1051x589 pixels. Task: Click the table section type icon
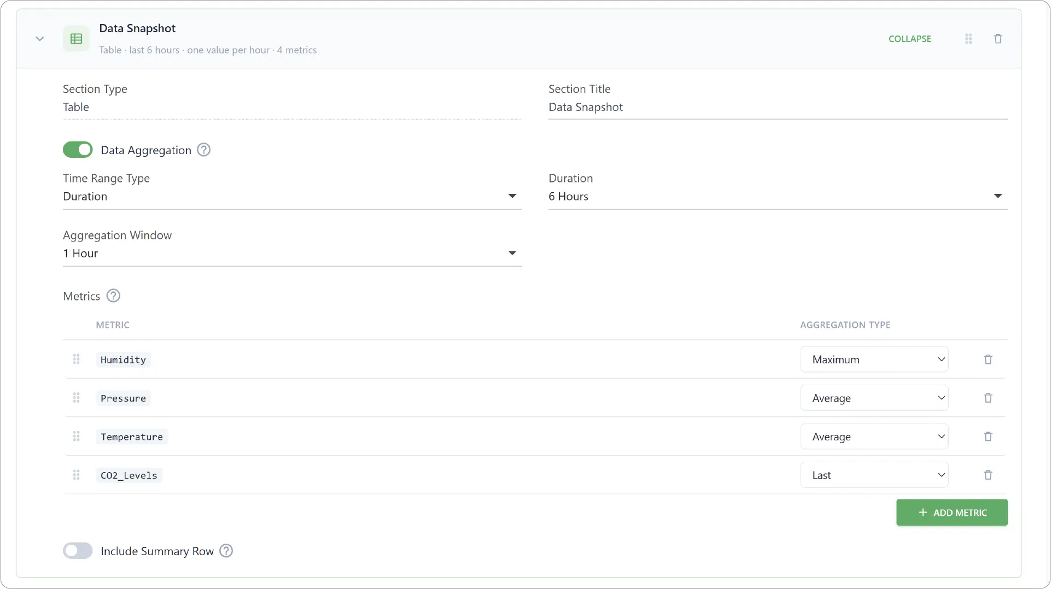tap(76, 39)
